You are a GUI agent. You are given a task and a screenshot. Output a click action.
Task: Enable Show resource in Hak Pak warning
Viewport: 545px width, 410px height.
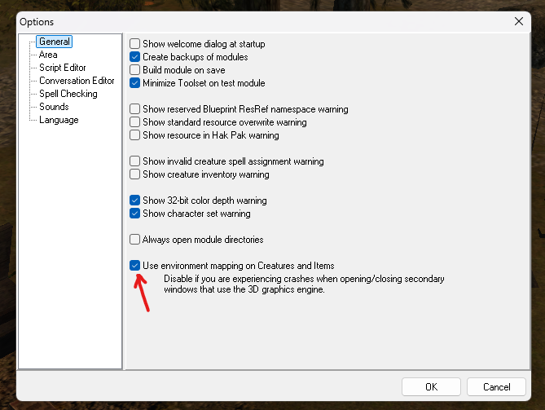click(x=135, y=135)
